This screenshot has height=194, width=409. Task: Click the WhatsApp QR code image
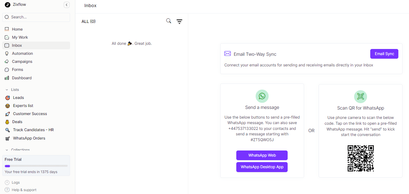click(360, 158)
